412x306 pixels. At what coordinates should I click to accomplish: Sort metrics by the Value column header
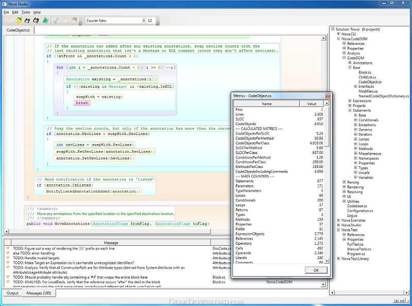click(312, 104)
